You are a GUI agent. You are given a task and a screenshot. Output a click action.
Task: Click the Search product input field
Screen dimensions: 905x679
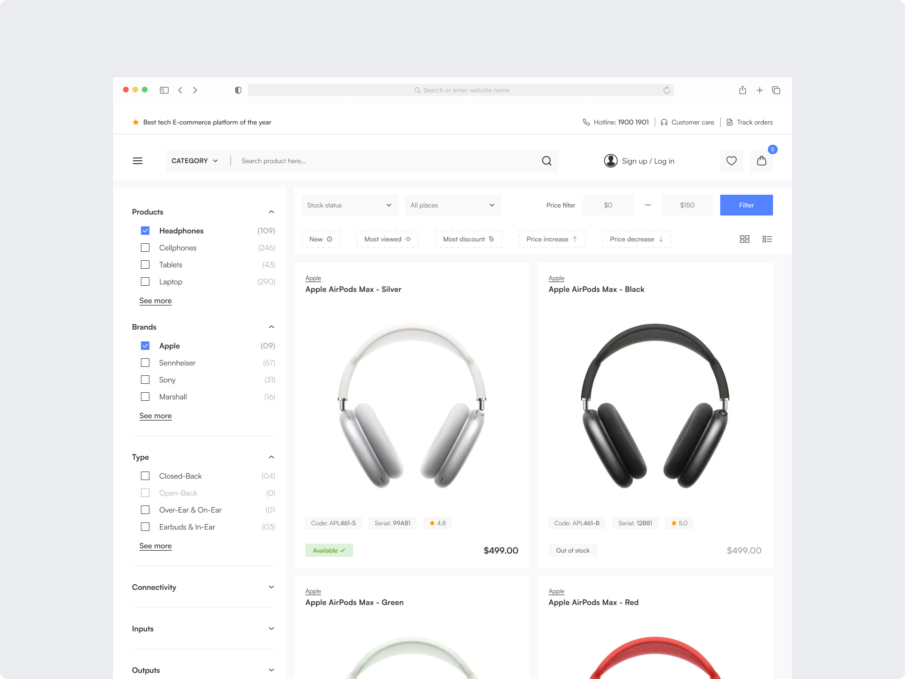387,161
